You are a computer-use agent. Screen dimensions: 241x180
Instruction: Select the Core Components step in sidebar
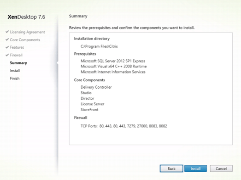pos(25,40)
